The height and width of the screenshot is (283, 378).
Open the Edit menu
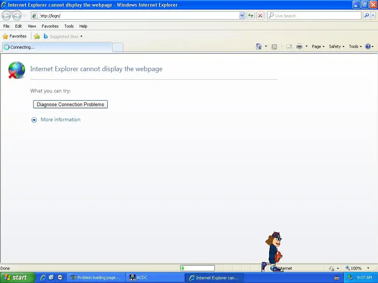click(18, 26)
